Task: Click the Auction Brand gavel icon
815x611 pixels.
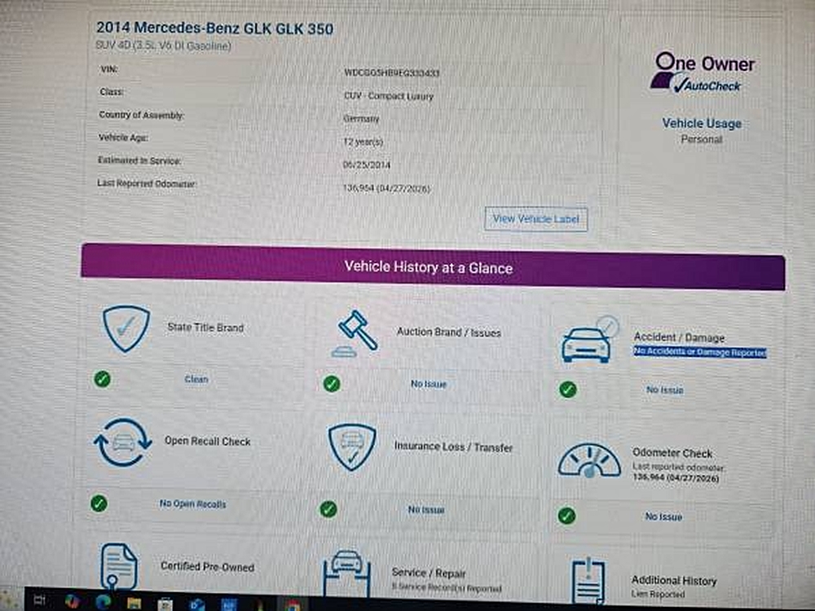Action: [x=355, y=333]
